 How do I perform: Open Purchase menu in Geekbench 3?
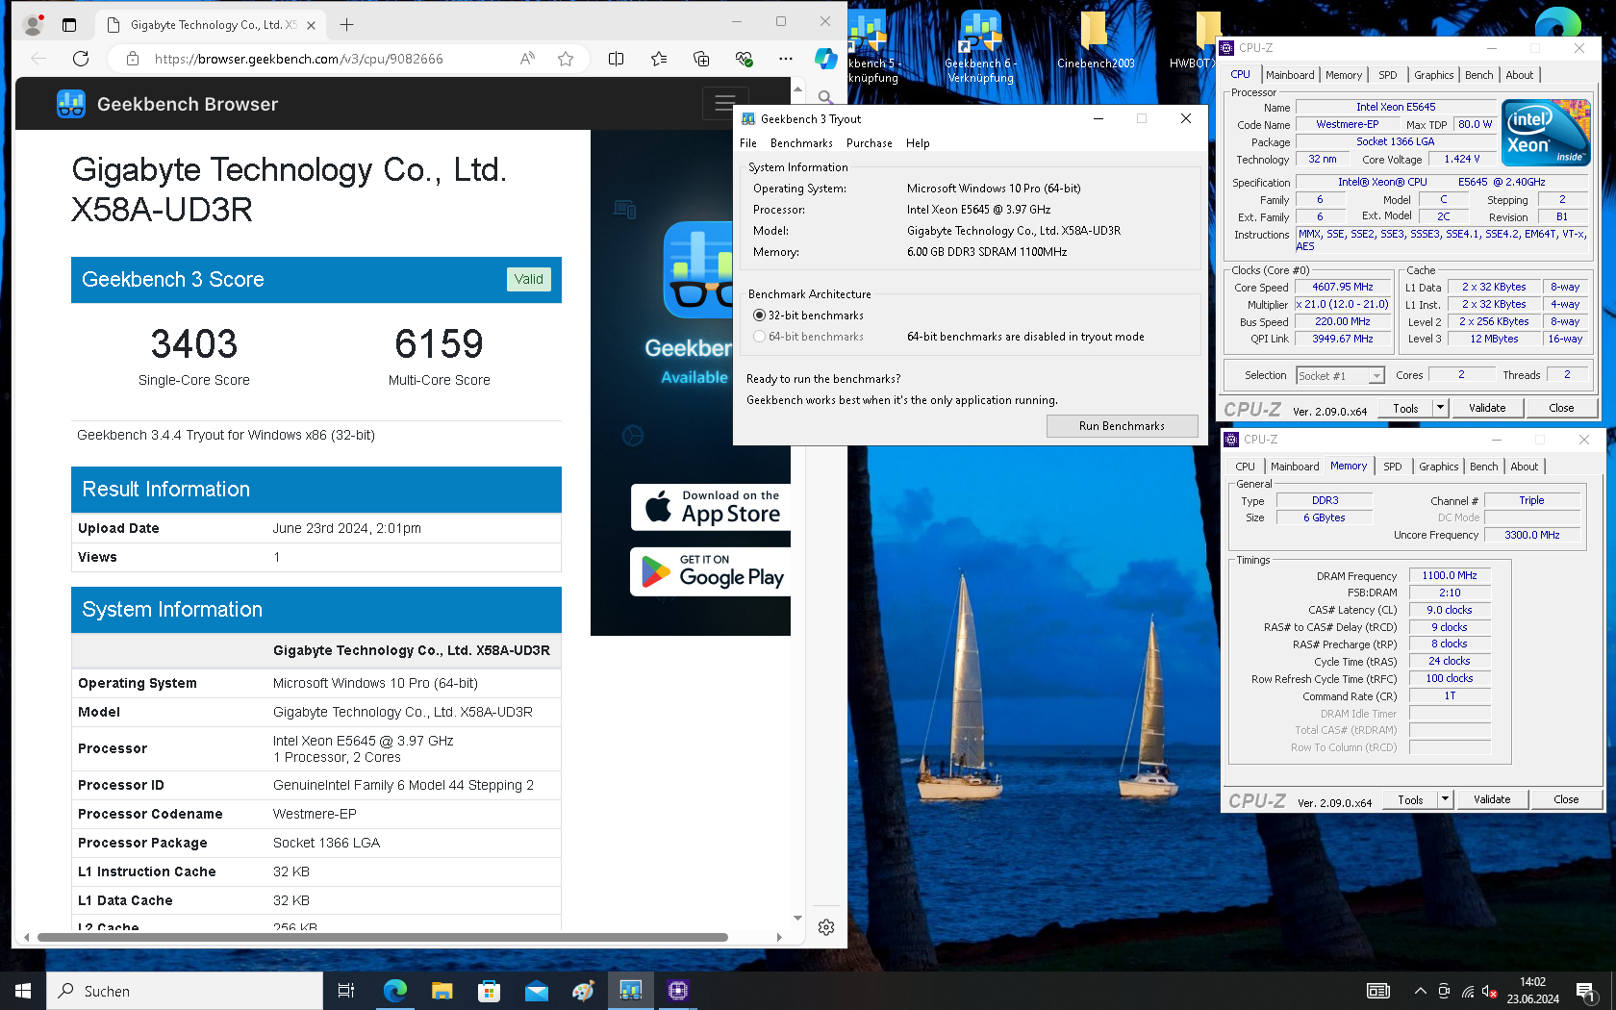click(x=870, y=143)
